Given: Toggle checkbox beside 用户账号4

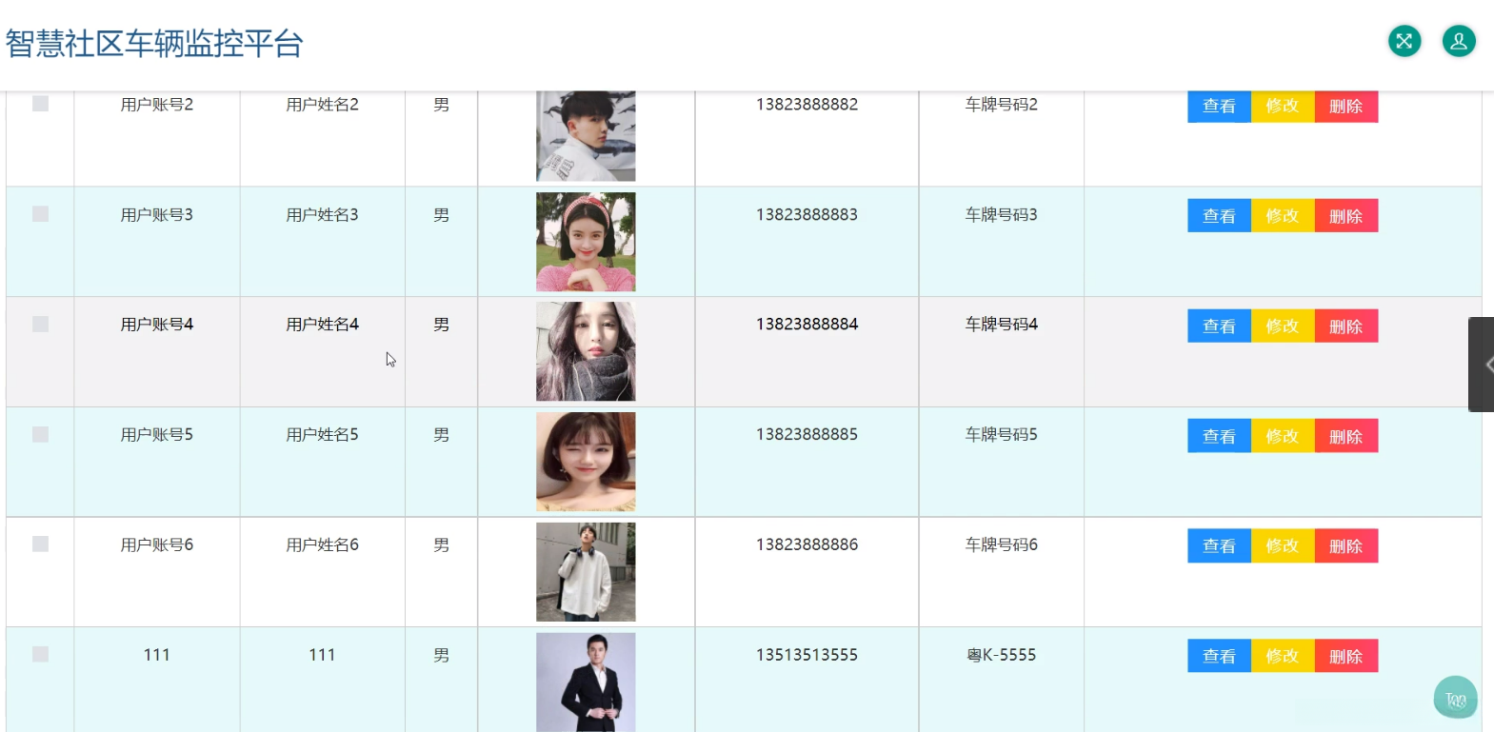Looking at the screenshot, I should [40, 325].
